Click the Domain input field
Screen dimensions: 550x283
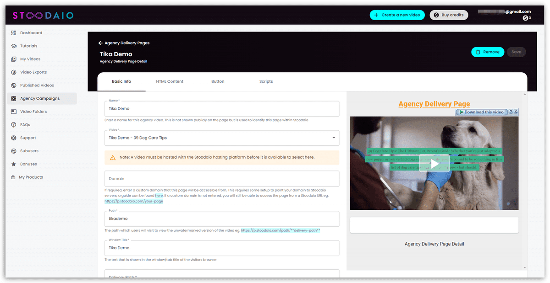222,179
